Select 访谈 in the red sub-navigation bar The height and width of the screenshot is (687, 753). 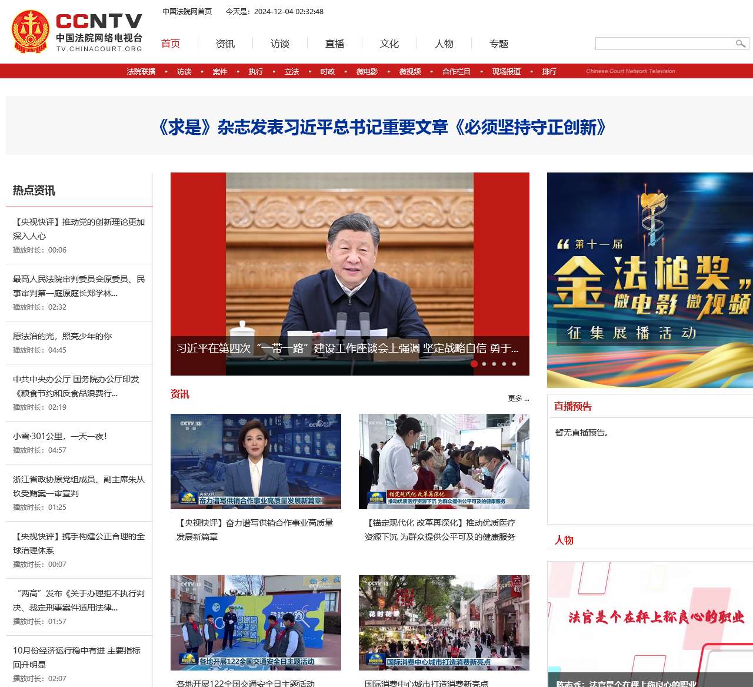(x=184, y=71)
